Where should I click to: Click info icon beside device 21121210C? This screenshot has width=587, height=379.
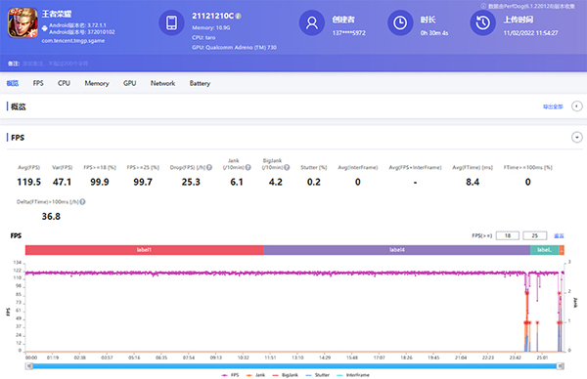coord(238,16)
